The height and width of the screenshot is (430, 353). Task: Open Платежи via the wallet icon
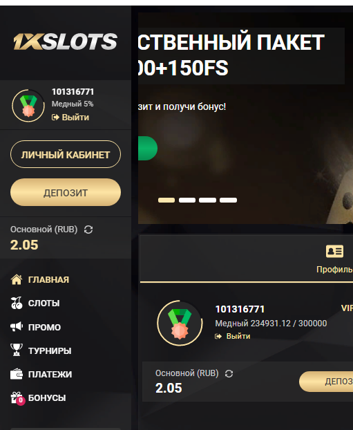coord(17,374)
